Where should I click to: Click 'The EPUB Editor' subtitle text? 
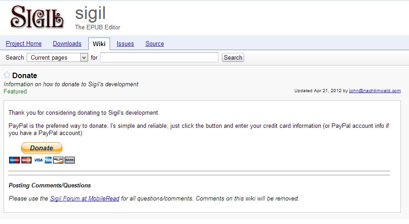click(97, 27)
